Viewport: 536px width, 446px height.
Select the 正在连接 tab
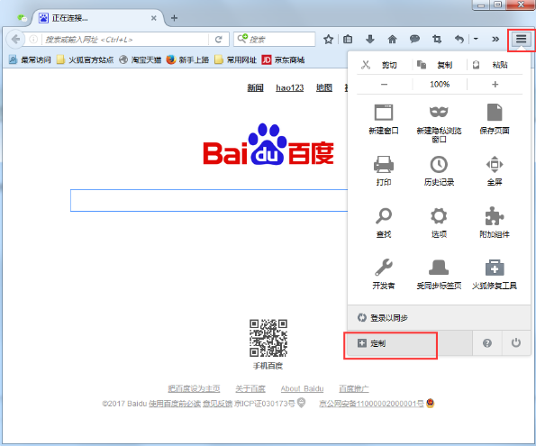(97, 18)
